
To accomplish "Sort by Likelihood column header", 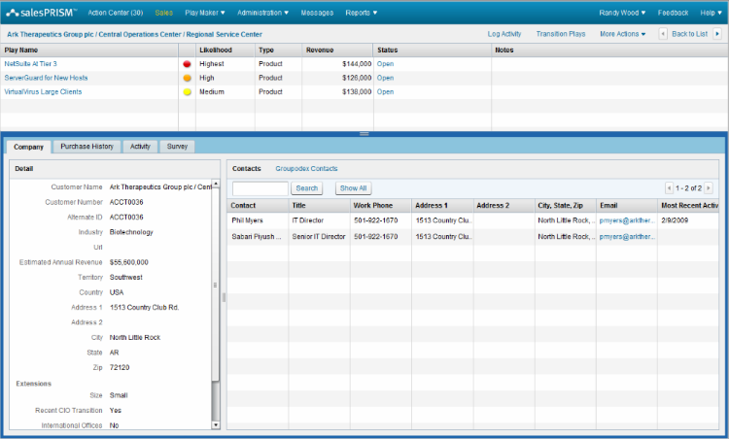I will 226,51.
